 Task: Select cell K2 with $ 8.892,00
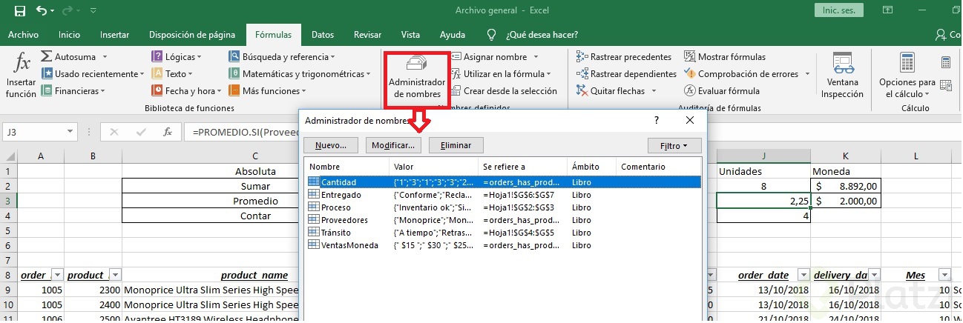(x=846, y=187)
